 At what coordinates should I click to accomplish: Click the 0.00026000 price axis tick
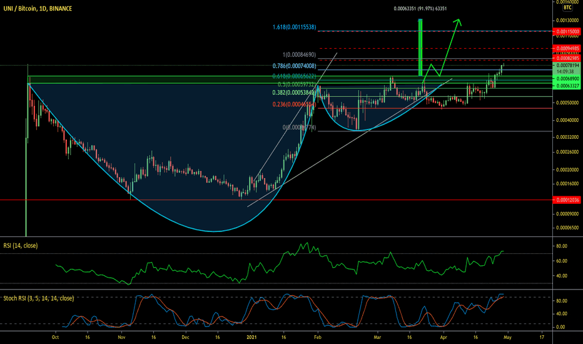[567, 152]
